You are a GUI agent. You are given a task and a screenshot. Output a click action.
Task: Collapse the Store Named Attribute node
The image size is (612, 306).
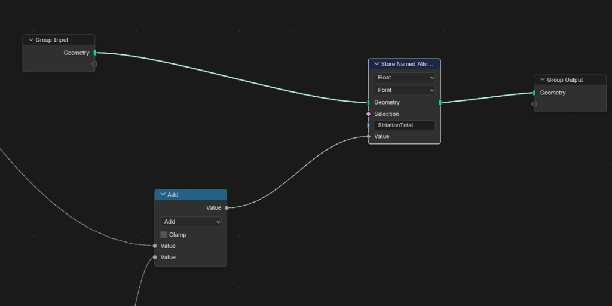point(377,64)
